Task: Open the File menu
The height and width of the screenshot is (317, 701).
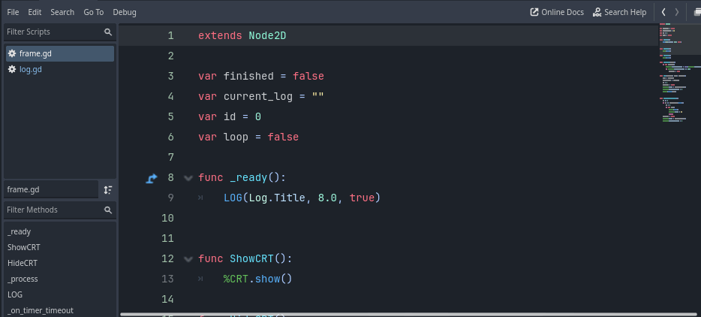Action: tap(13, 12)
